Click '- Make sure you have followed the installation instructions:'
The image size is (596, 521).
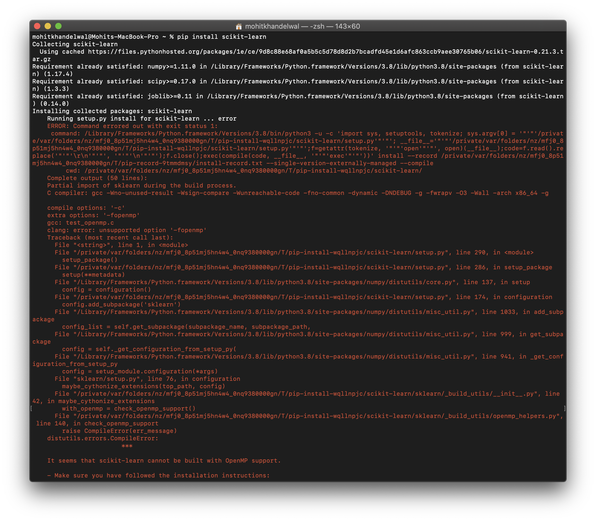click(x=159, y=476)
